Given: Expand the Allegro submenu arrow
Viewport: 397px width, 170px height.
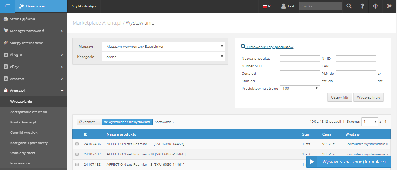Looking at the screenshot, I should click(x=62, y=55).
